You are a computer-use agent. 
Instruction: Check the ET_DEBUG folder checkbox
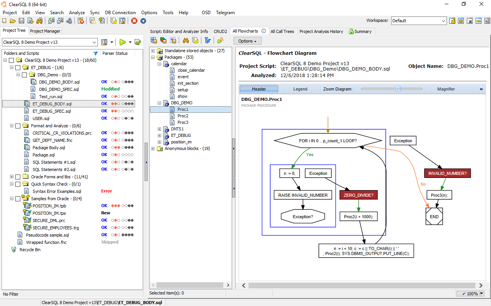pos(18,67)
